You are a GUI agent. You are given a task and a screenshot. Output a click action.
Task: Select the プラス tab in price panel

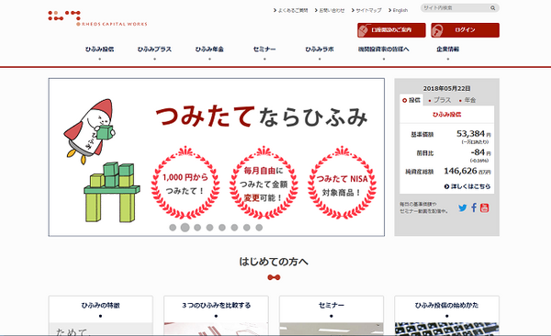tap(439, 100)
